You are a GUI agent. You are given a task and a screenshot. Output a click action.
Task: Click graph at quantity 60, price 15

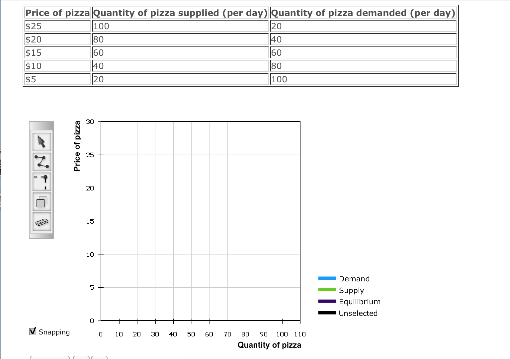pyautogui.click(x=210, y=221)
